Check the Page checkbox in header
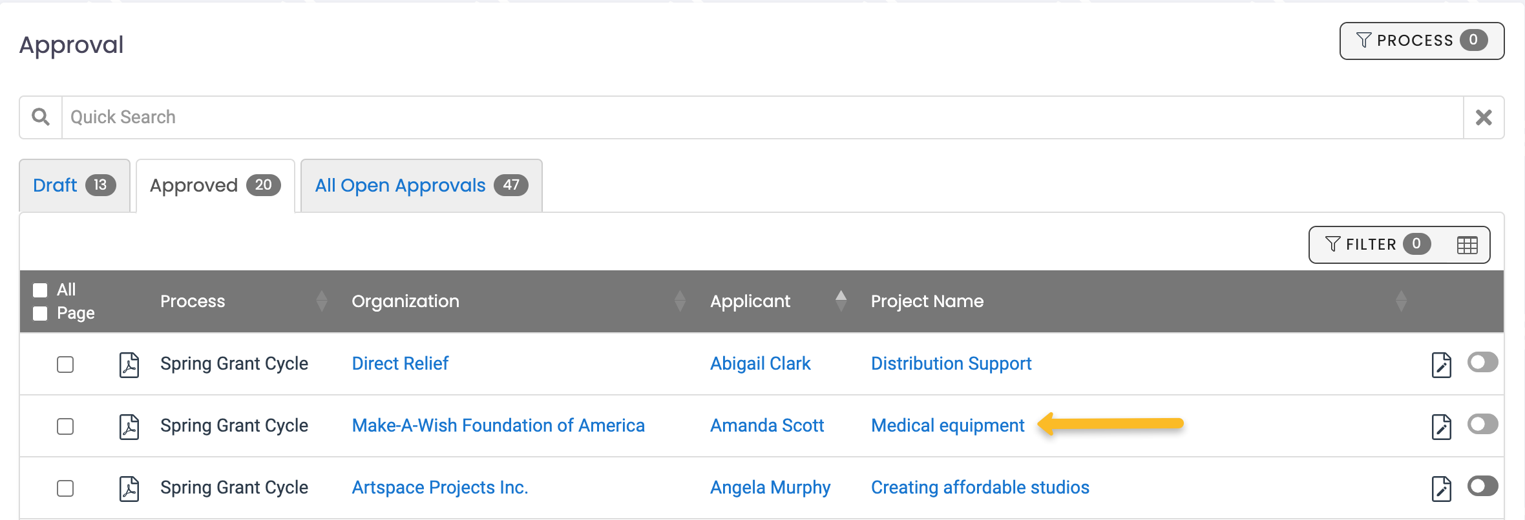Image resolution: width=1525 pixels, height=520 pixels. [x=40, y=313]
